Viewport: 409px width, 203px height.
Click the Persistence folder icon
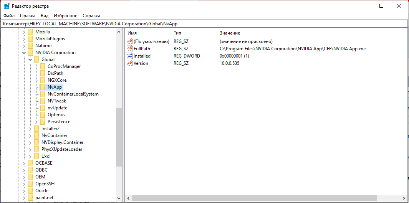click(x=43, y=122)
